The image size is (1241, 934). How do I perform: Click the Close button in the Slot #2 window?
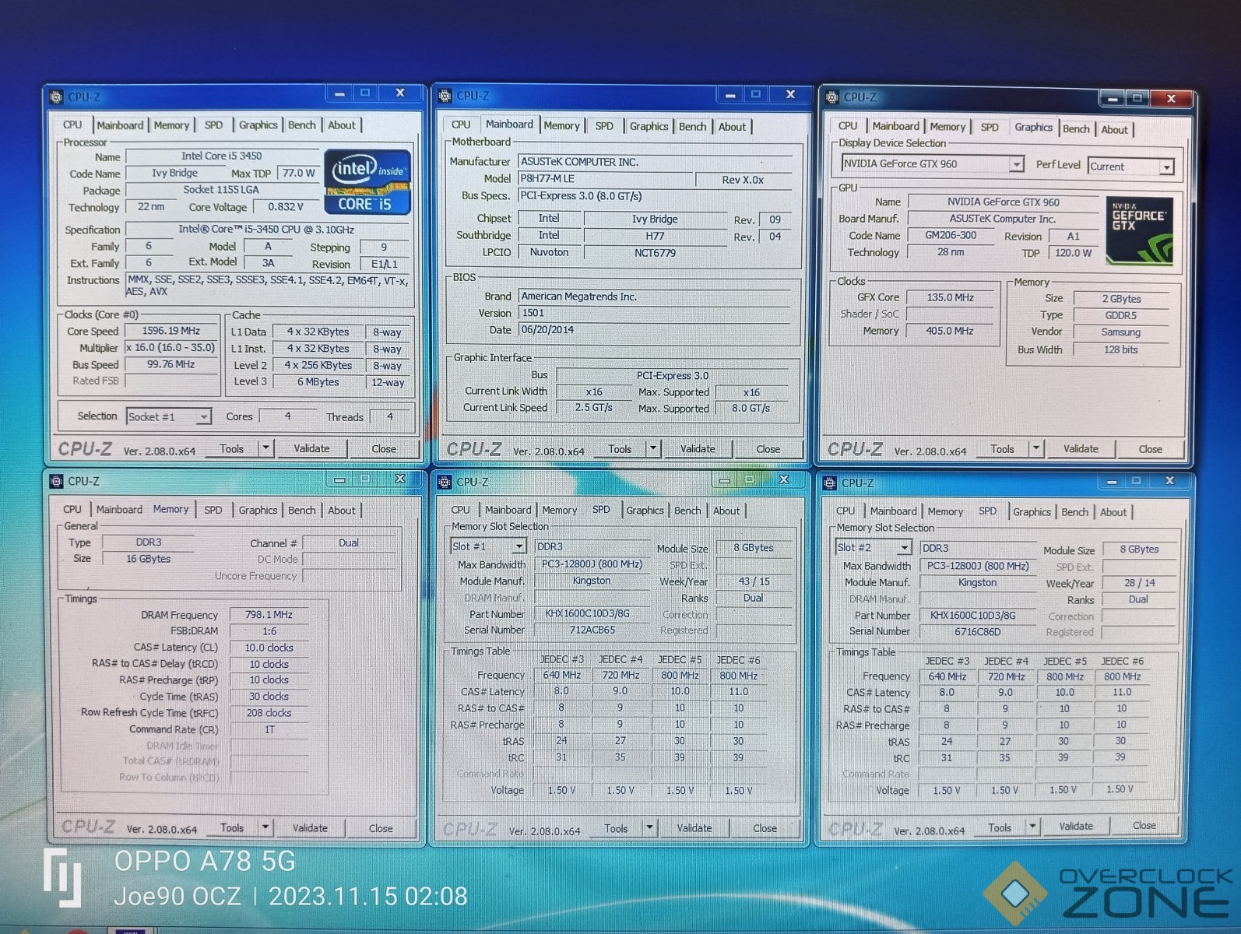tap(1144, 825)
